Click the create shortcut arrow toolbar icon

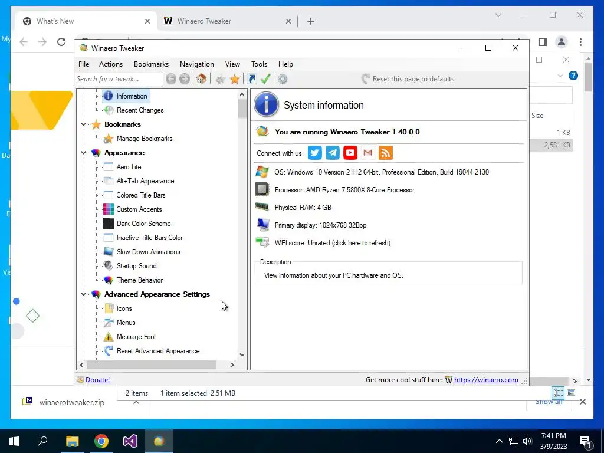point(251,79)
